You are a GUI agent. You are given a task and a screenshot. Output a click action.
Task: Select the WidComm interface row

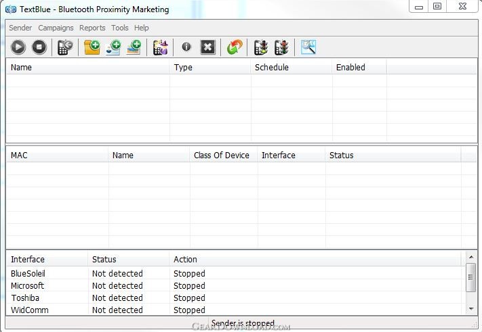click(x=234, y=310)
